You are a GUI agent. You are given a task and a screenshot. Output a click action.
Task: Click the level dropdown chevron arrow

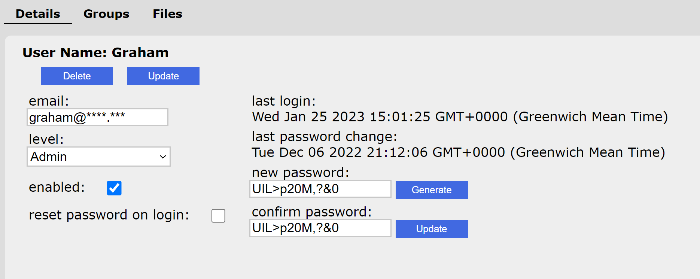163,157
